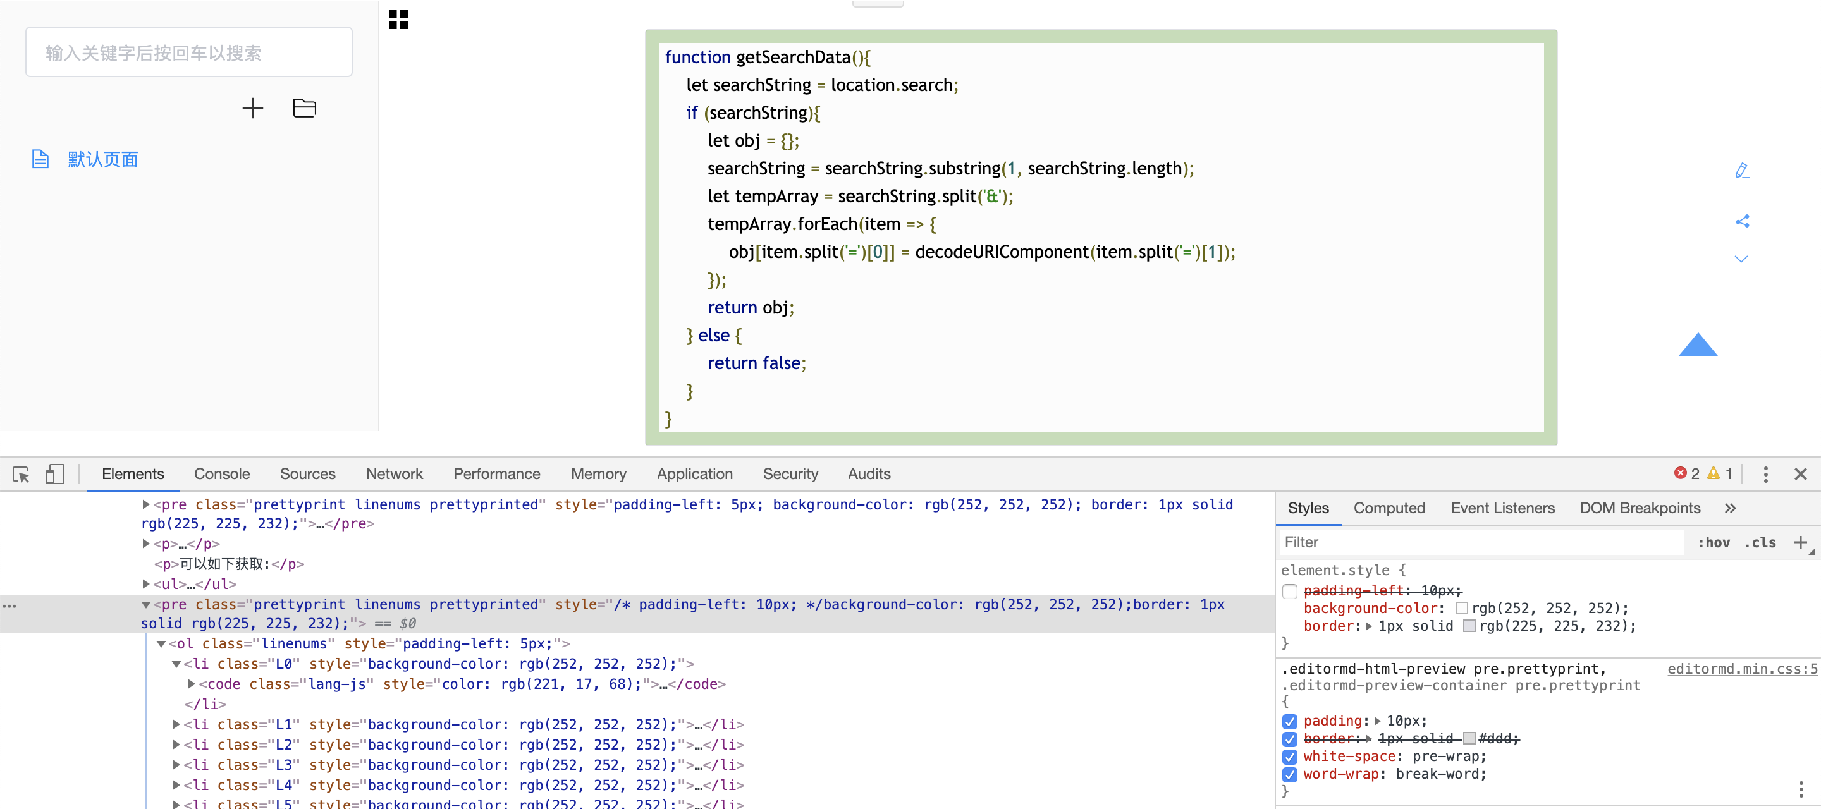Click the back-to-top triangle icon

coord(1698,346)
